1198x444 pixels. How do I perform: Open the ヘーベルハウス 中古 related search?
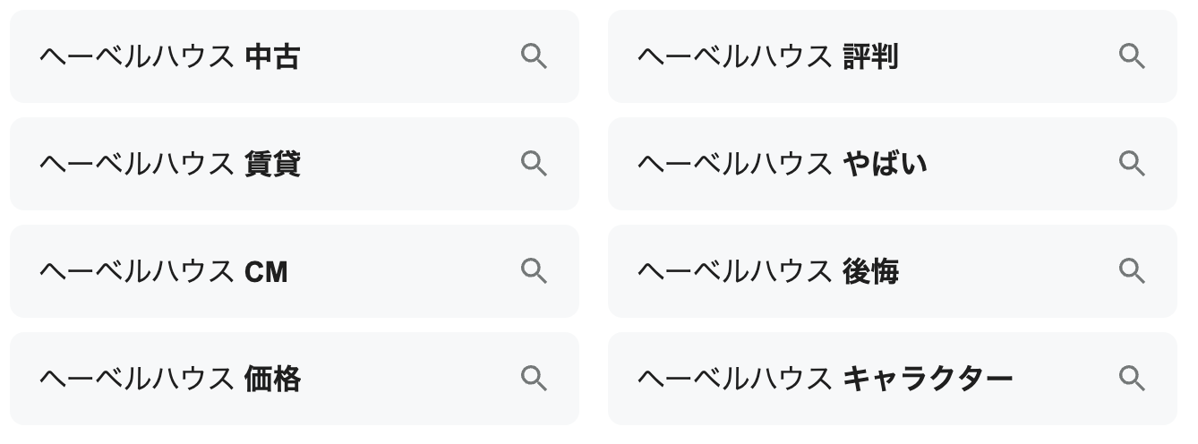[170, 57]
